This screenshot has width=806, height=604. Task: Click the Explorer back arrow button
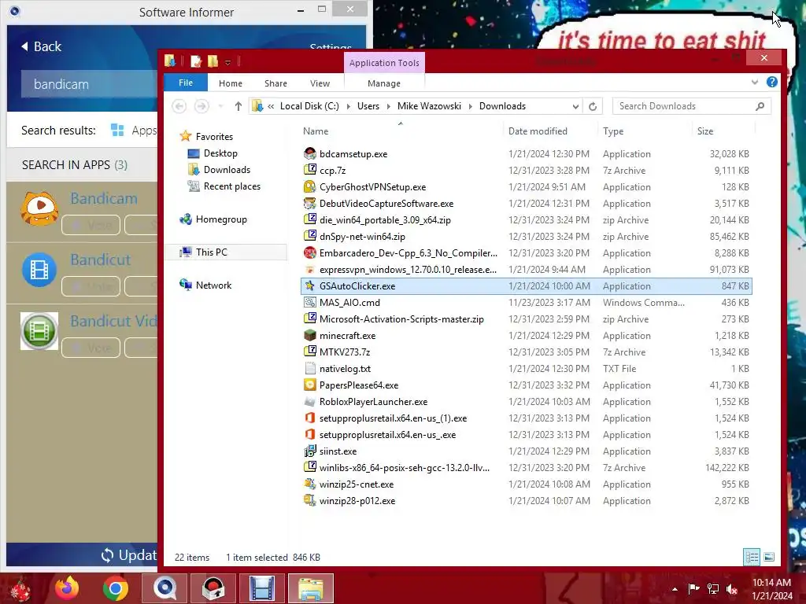(179, 106)
